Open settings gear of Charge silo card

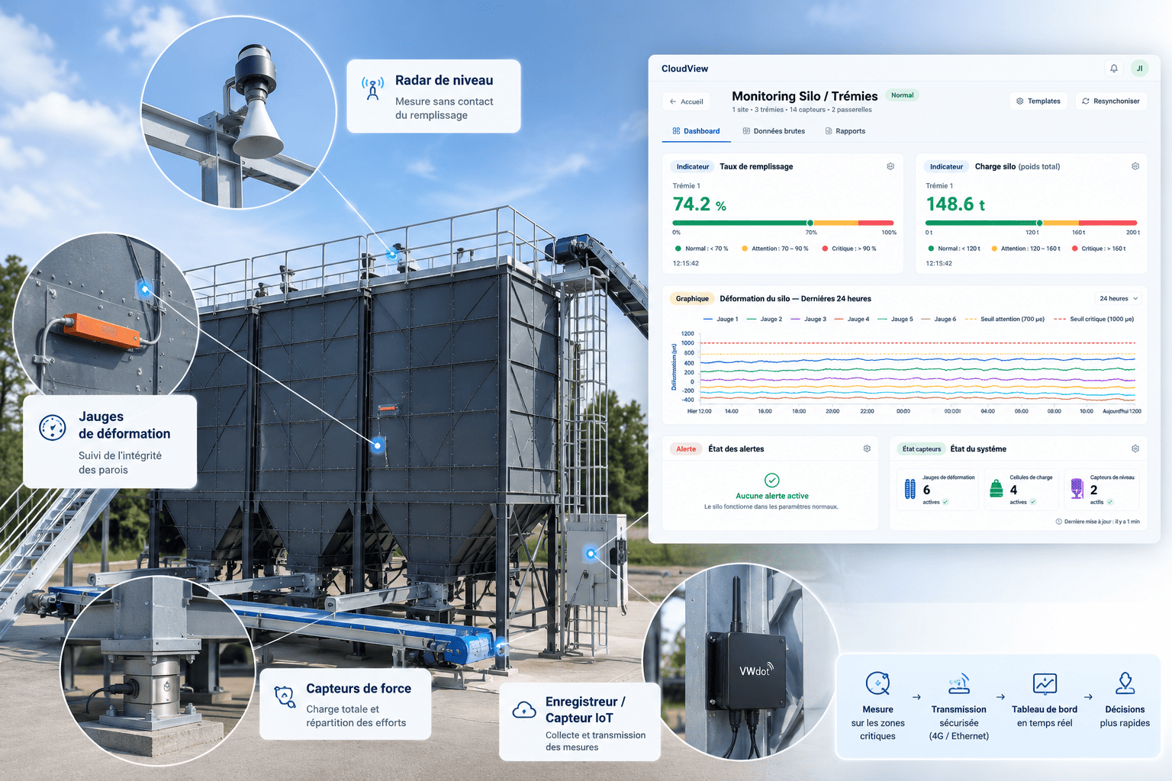point(1135,166)
